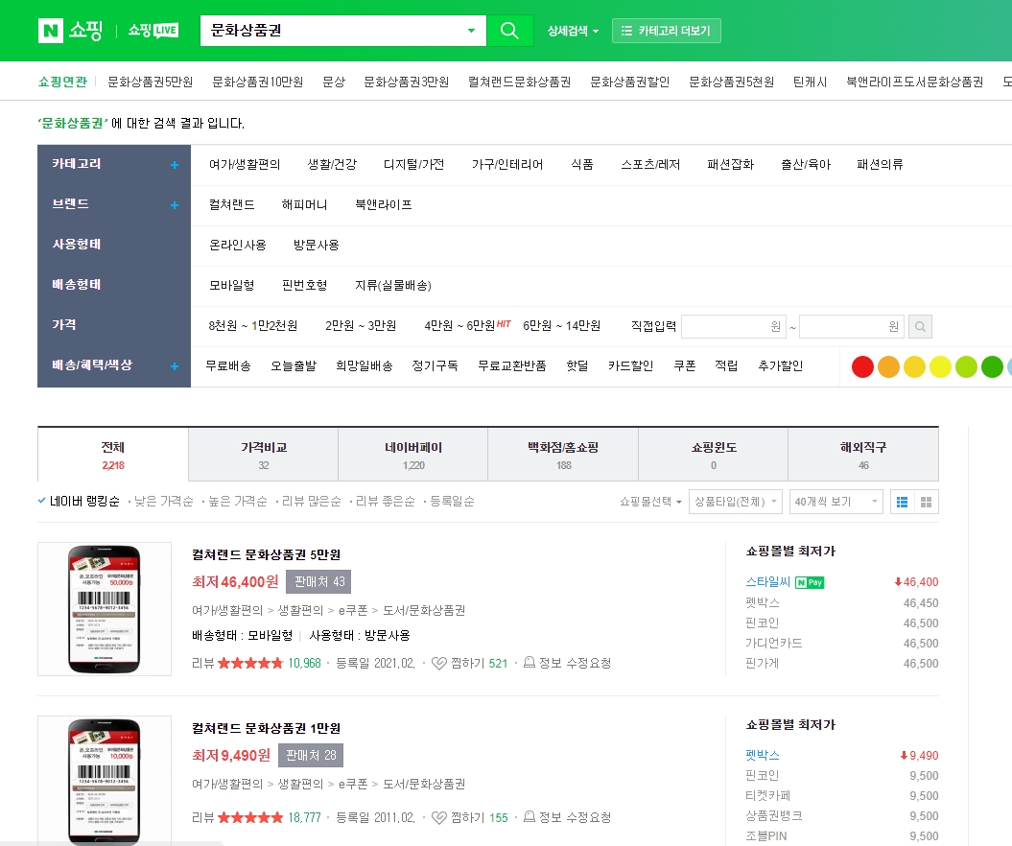Switch to the 가격비교 tab
The image size is (1012, 846).
point(264,455)
